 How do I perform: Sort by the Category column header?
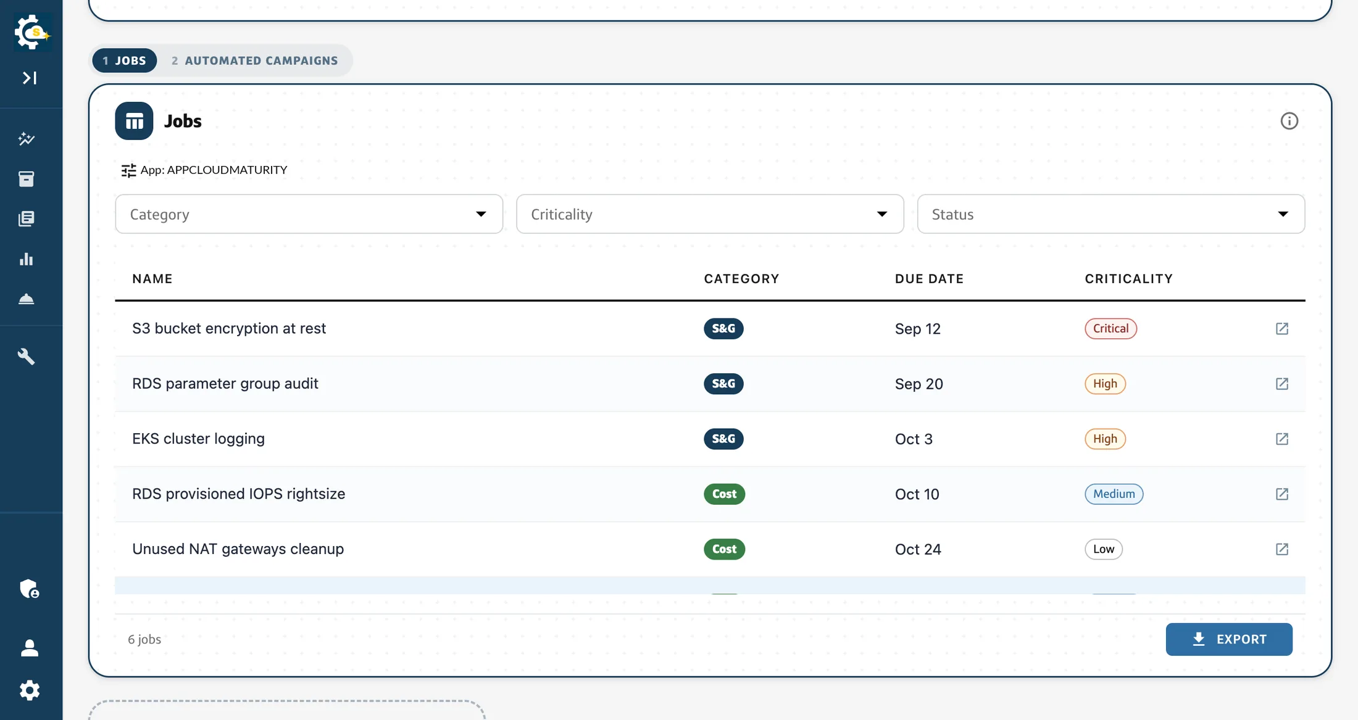(741, 279)
